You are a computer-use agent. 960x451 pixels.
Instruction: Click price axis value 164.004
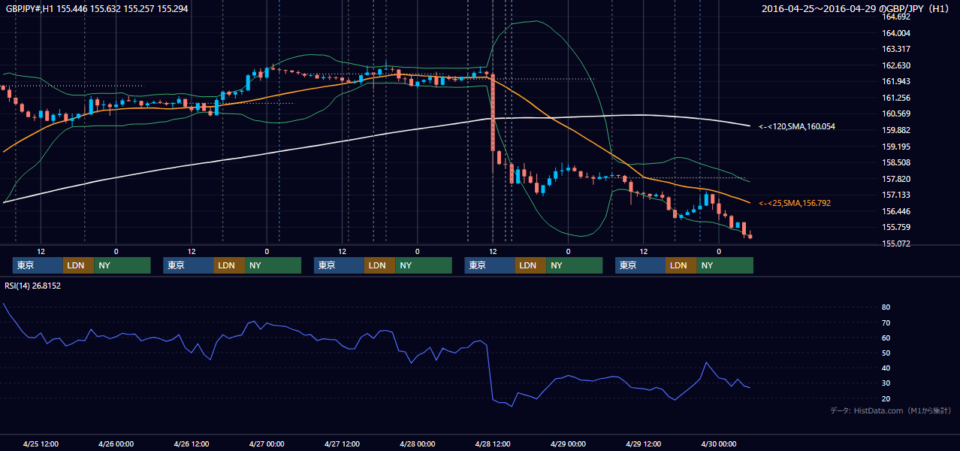[896, 33]
